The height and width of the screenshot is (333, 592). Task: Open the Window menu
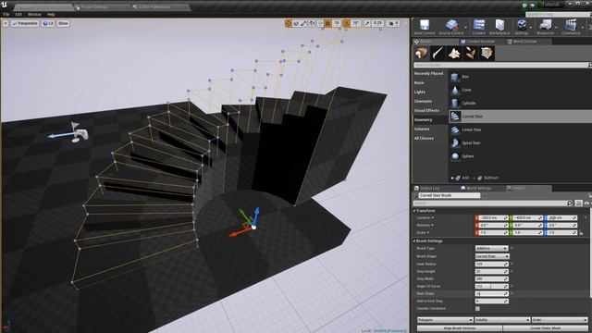(34, 15)
